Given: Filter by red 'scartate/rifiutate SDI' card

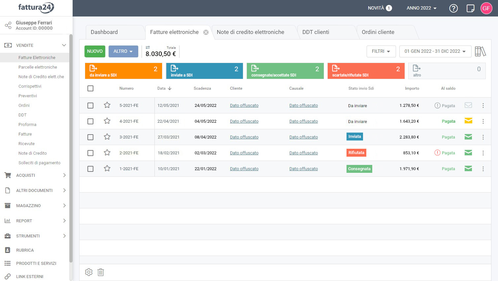Looking at the screenshot, I should (x=366, y=71).
